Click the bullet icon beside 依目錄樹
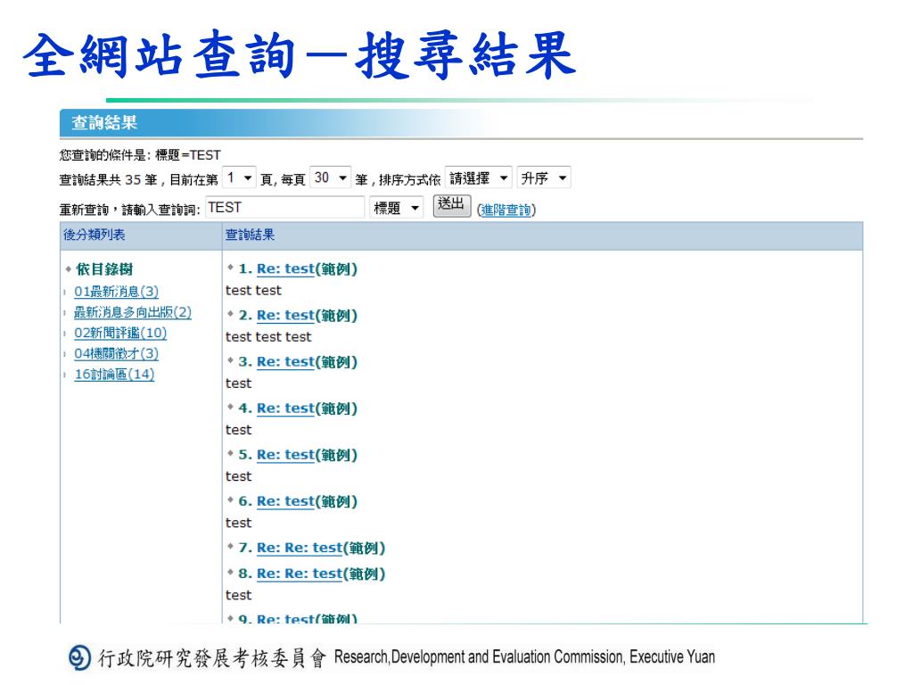Viewport: 913px width, 685px height. (69, 268)
